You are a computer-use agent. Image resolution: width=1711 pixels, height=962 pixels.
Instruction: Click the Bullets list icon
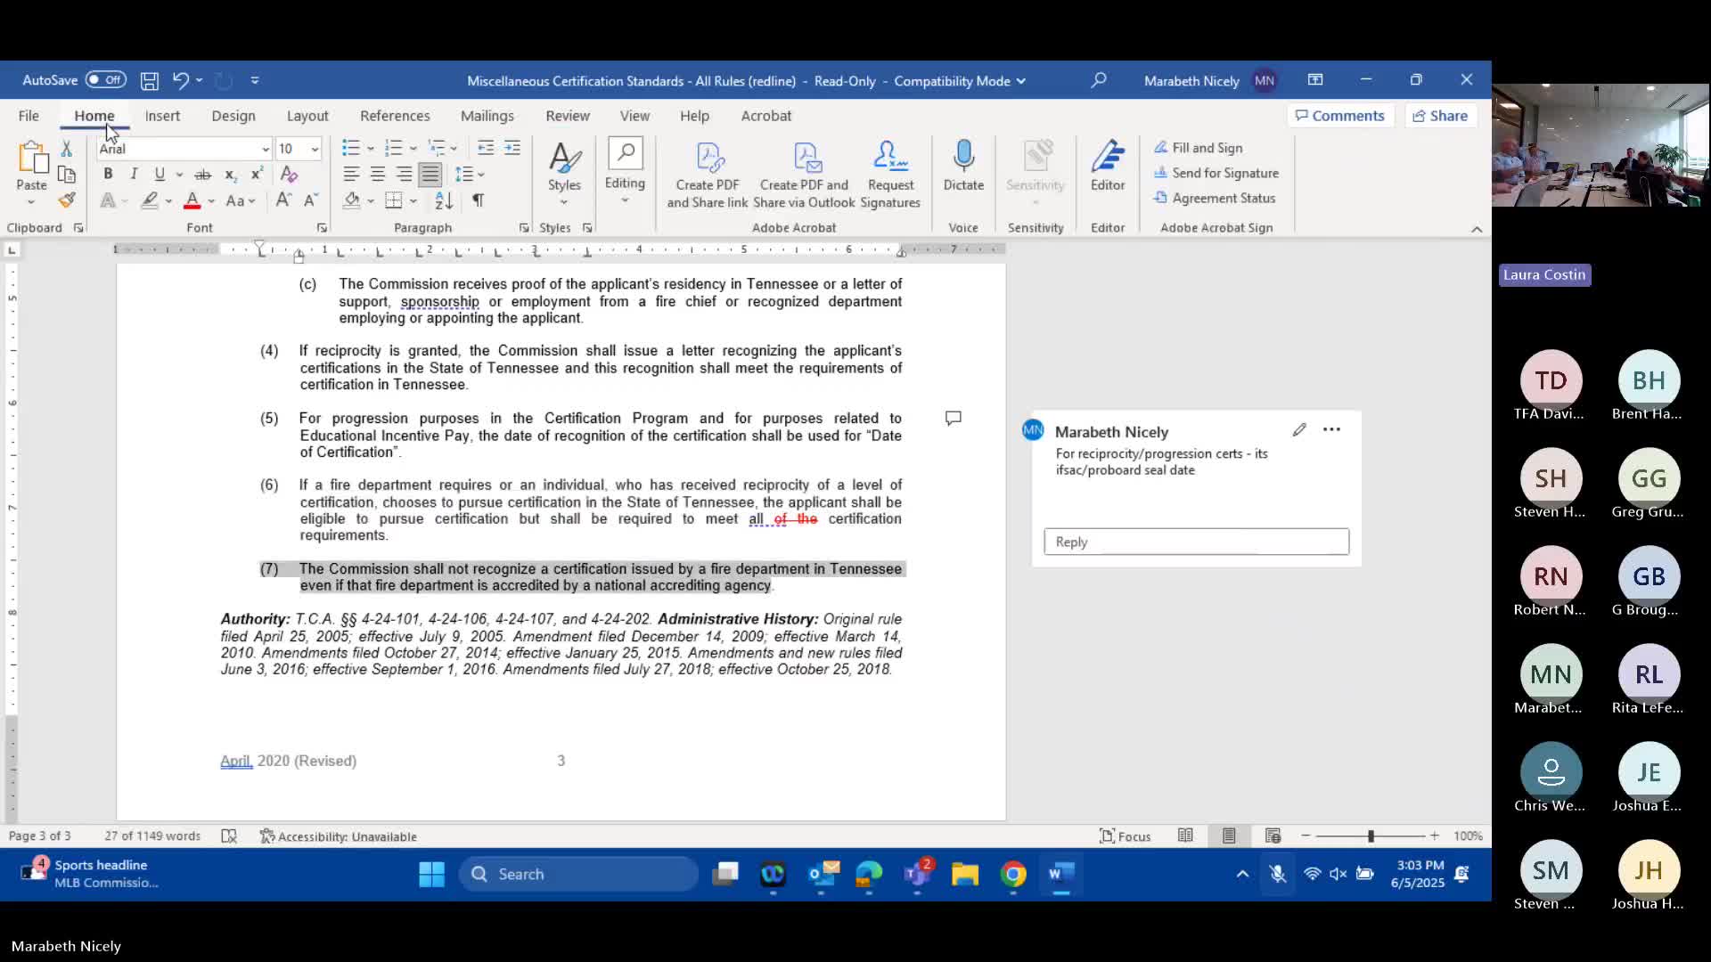pos(351,148)
